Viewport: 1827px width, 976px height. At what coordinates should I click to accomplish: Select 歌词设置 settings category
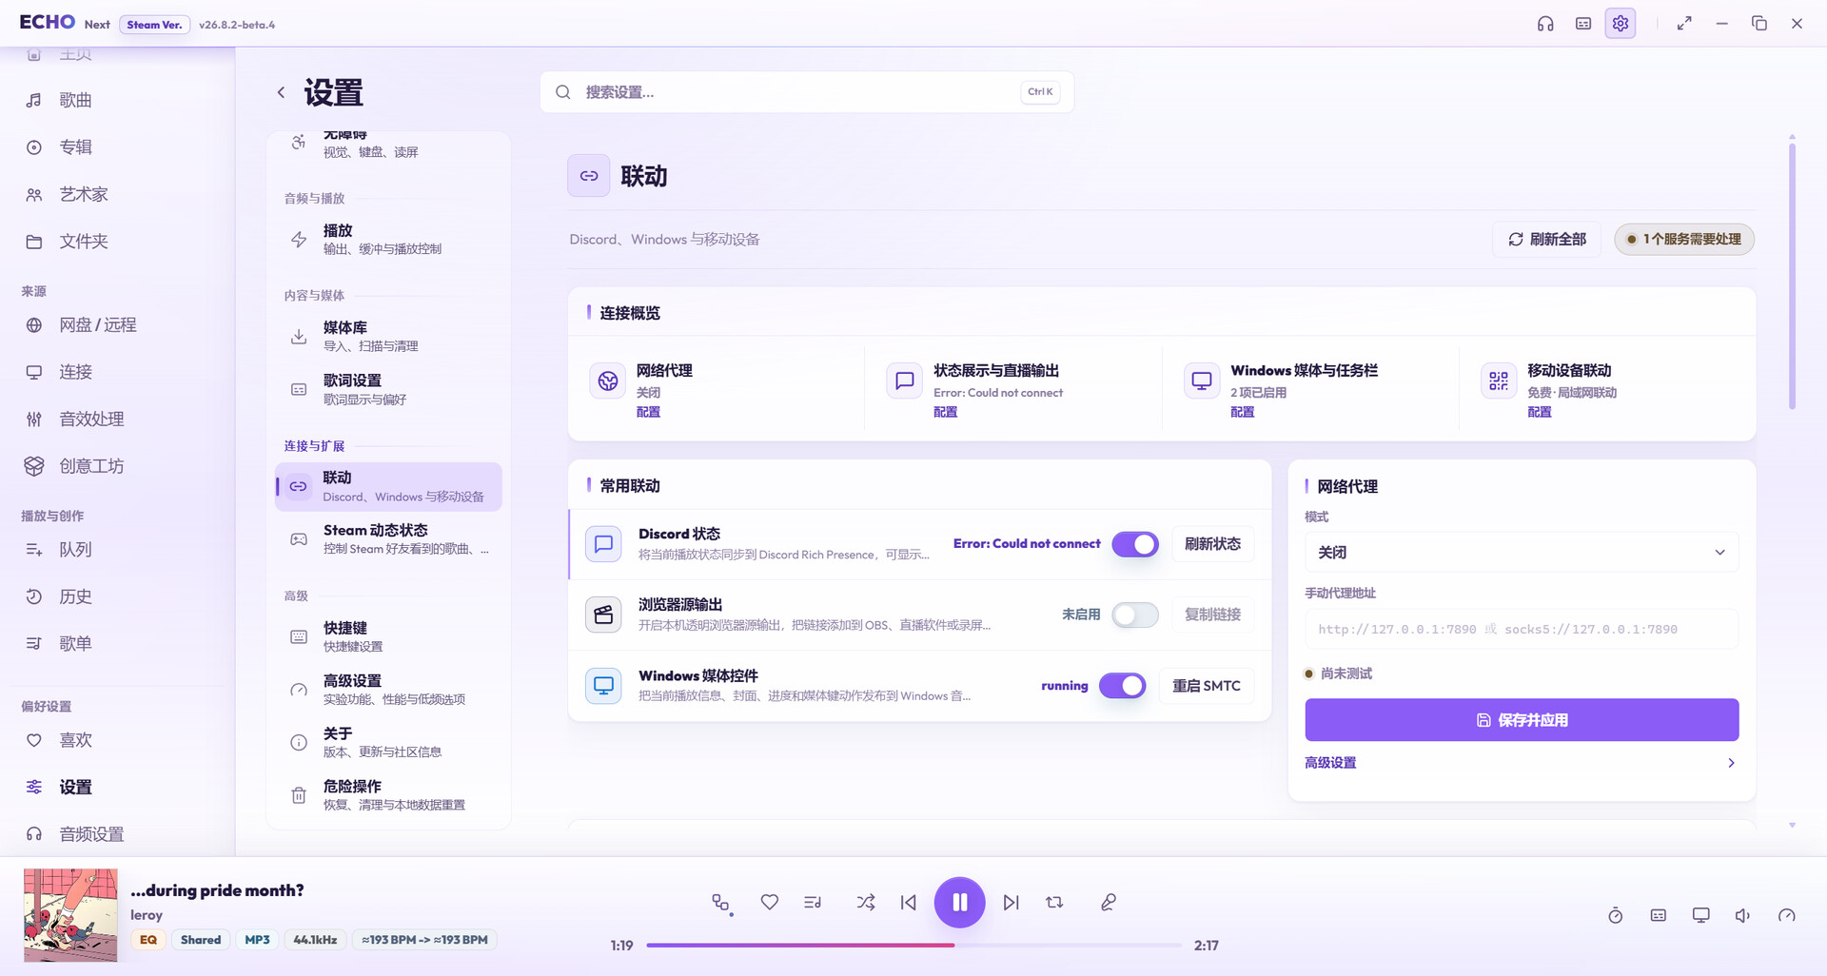pos(388,389)
